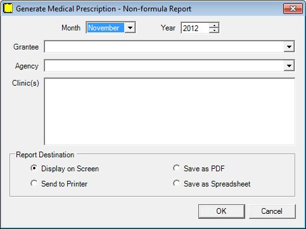Close the Non-formula Report dialog window
This screenshot has height=229, width=306.
pyautogui.click(x=293, y=9)
